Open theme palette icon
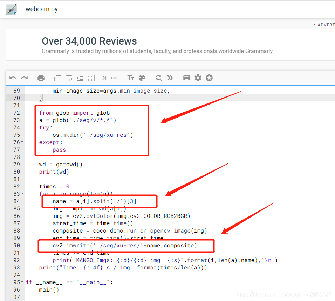 [x=142, y=78]
